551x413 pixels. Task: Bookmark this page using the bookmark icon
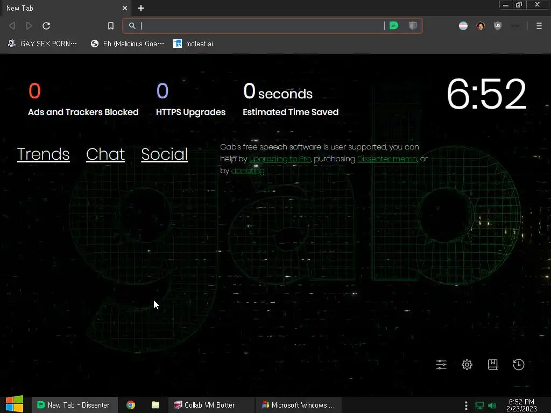coord(111,26)
